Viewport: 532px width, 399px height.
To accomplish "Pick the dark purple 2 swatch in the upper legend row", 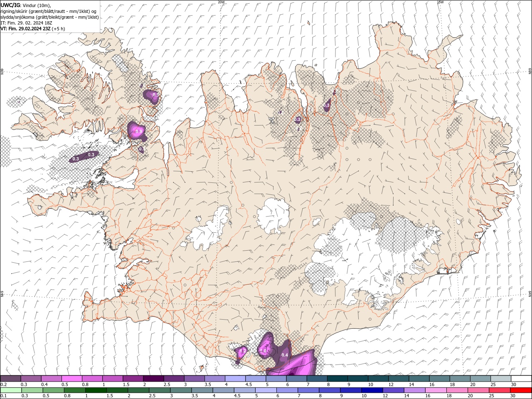I will [x=153, y=378].
